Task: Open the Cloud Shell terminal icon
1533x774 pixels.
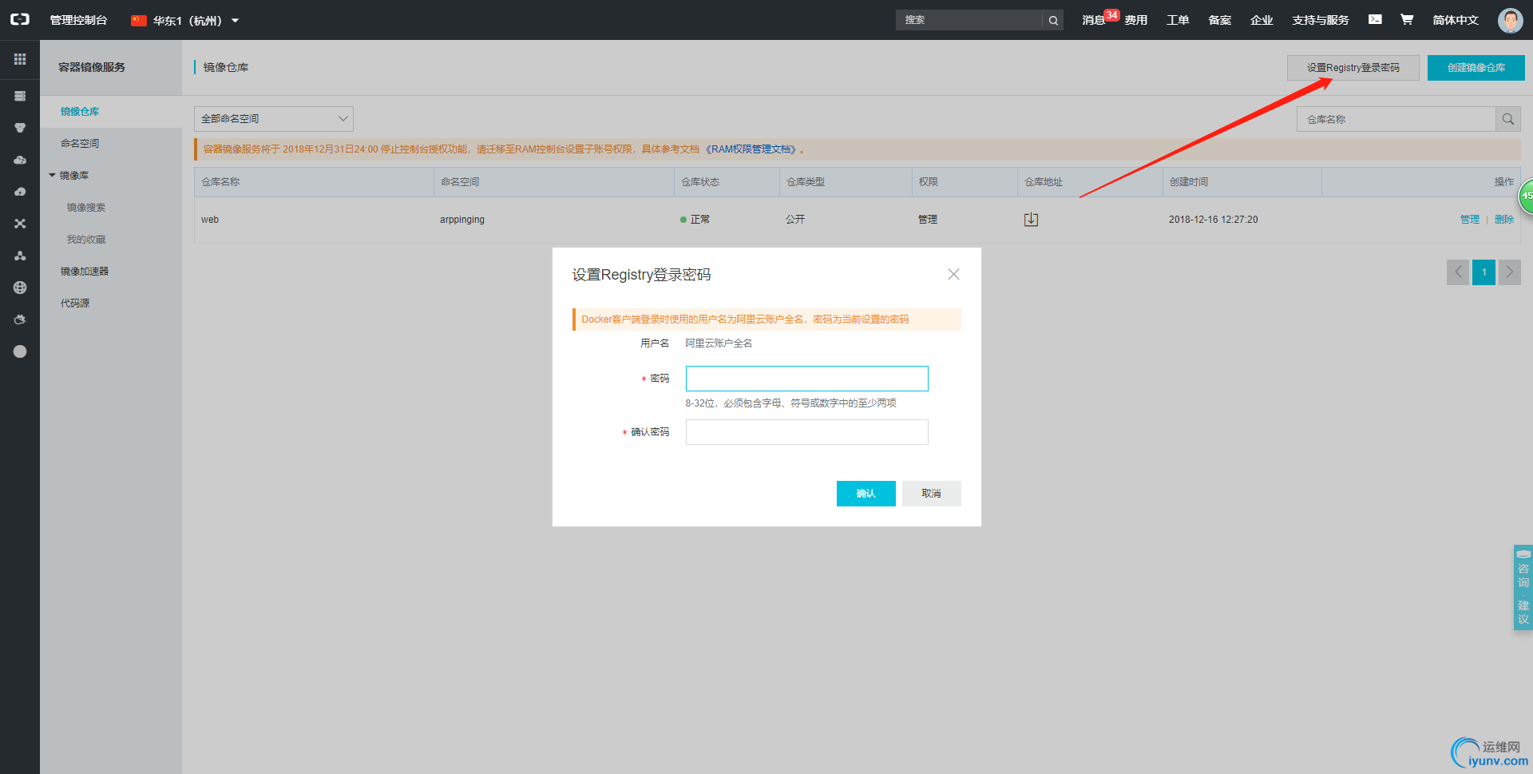Action: [1375, 19]
